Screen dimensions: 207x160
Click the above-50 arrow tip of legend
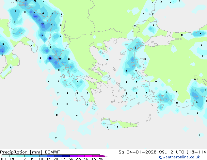pyautogui.click(x=104, y=156)
